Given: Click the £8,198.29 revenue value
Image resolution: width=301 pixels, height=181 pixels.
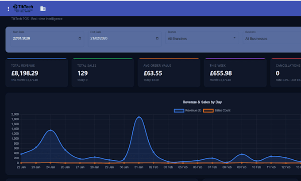Looking at the screenshot, I should point(25,73).
